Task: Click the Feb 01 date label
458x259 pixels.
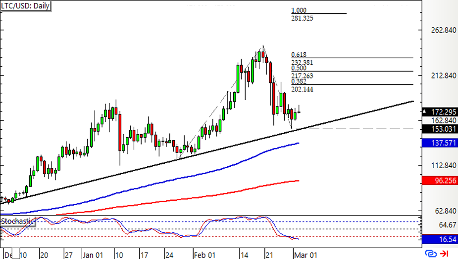Action: click(204, 255)
